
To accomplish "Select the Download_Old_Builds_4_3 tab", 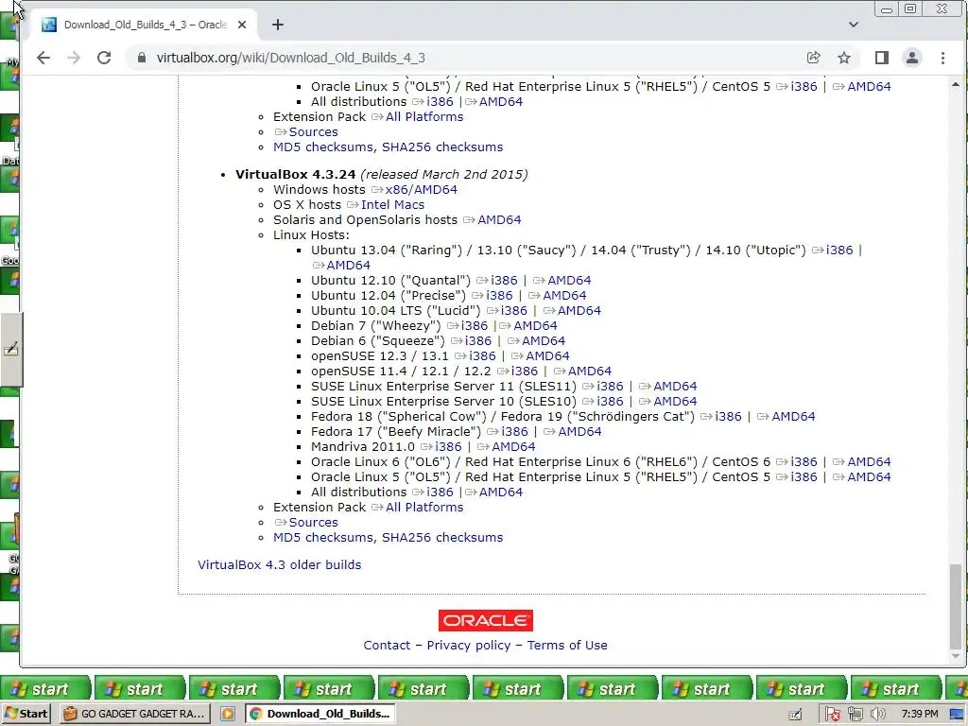I will pos(145,25).
